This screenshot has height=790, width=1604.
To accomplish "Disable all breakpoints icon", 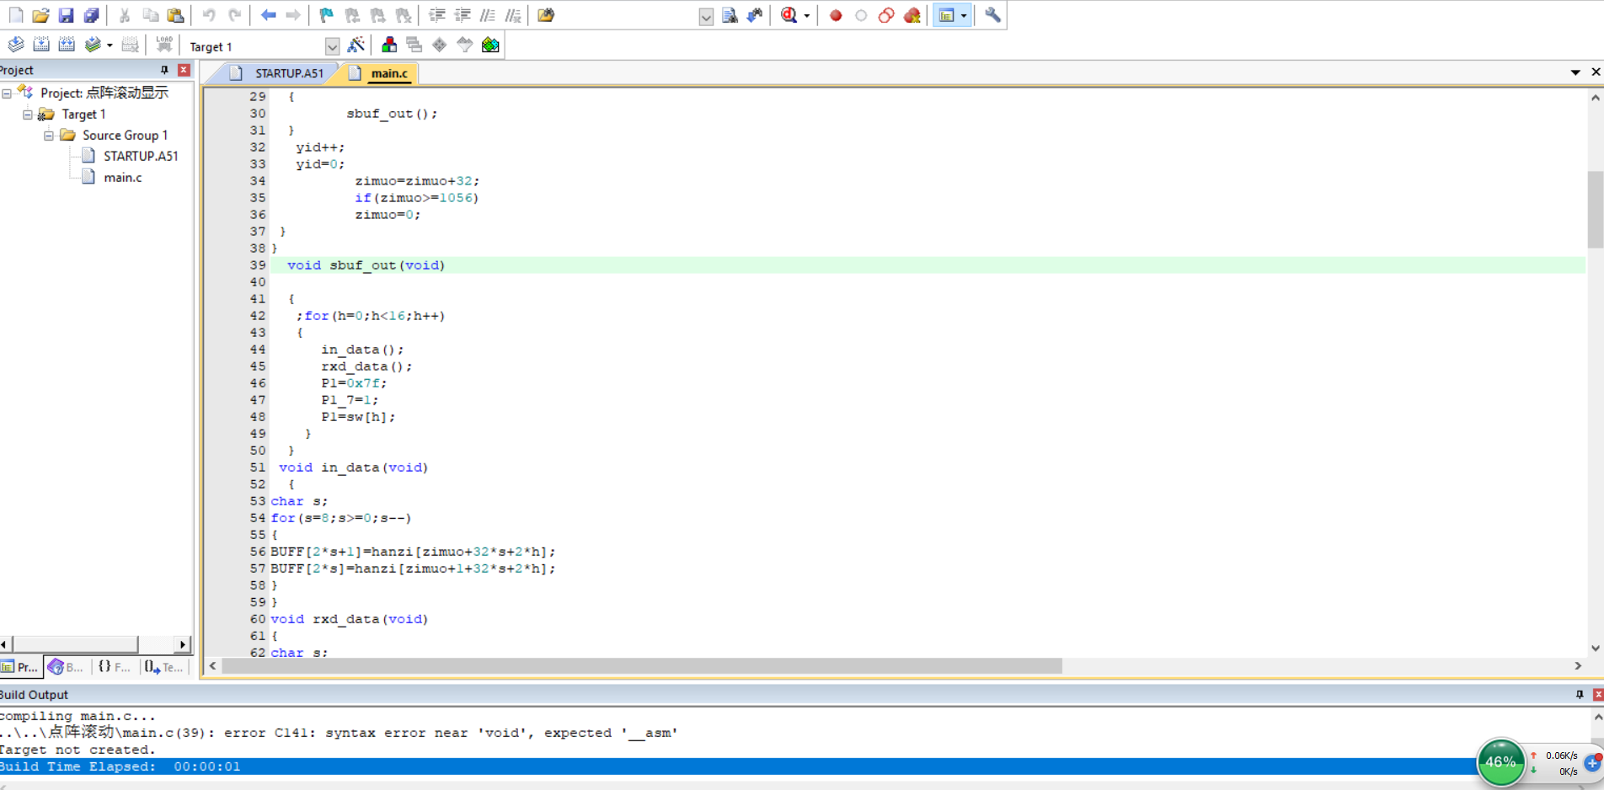I will pyautogui.click(x=886, y=15).
